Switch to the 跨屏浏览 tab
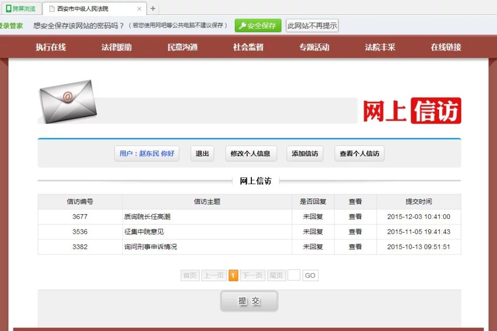This screenshot has height=331, width=497. point(21,9)
